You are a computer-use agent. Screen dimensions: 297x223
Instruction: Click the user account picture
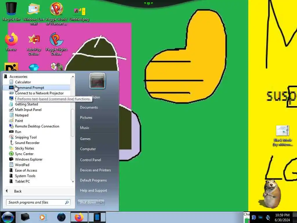[97, 81]
